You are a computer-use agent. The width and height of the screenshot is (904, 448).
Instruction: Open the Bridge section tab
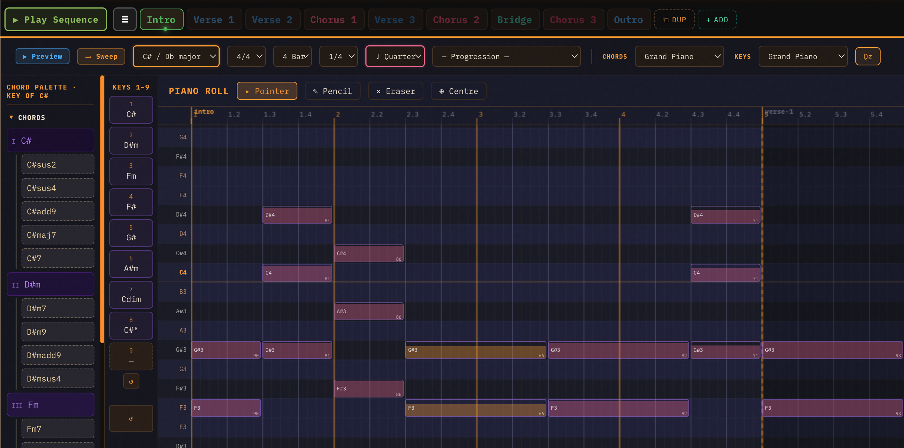click(515, 20)
